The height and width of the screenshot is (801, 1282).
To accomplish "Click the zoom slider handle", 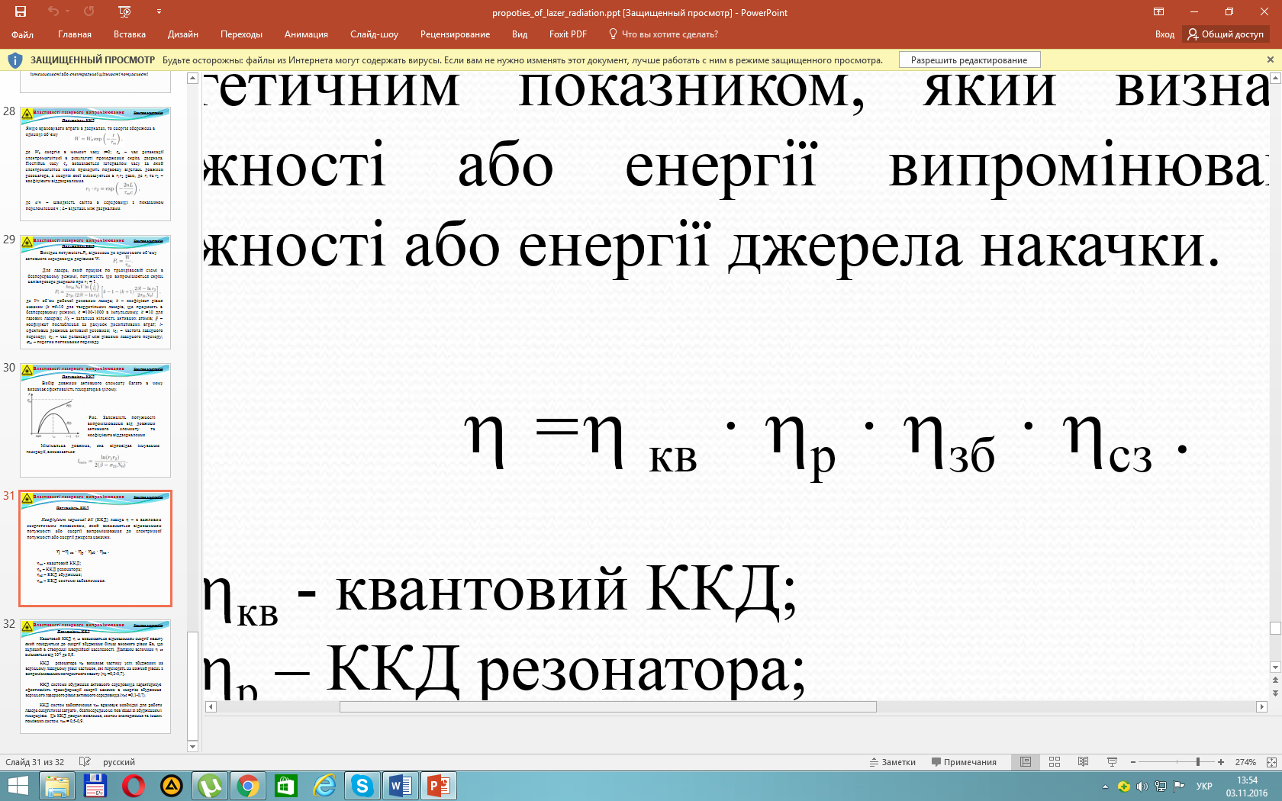I will click(x=1198, y=762).
